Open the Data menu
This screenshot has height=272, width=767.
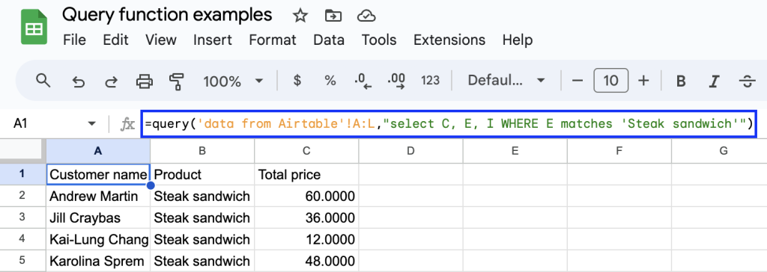click(x=329, y=40)
